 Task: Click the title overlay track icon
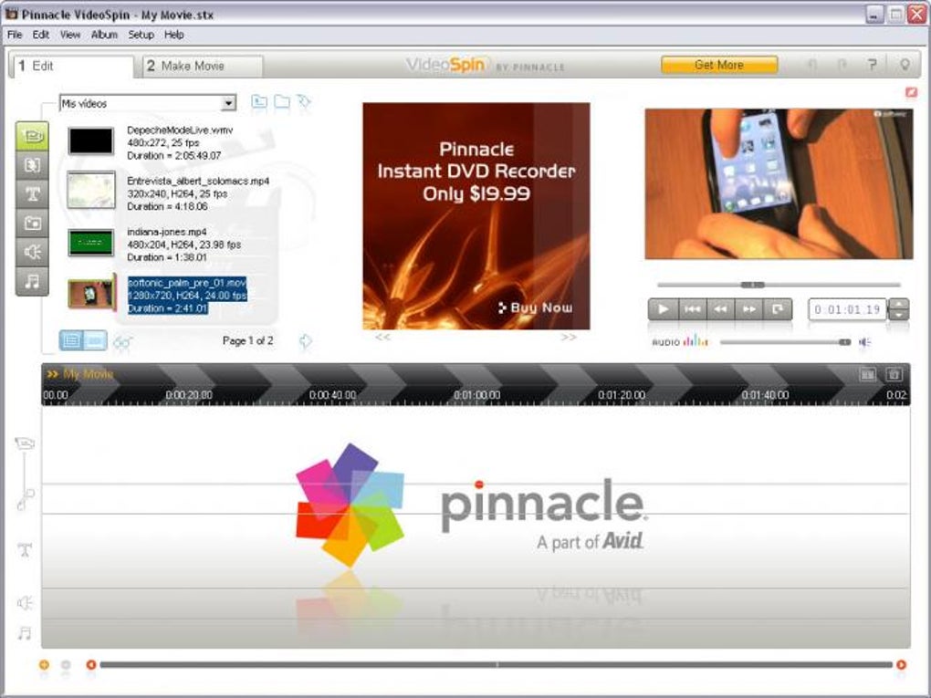[x=25, y=549]
